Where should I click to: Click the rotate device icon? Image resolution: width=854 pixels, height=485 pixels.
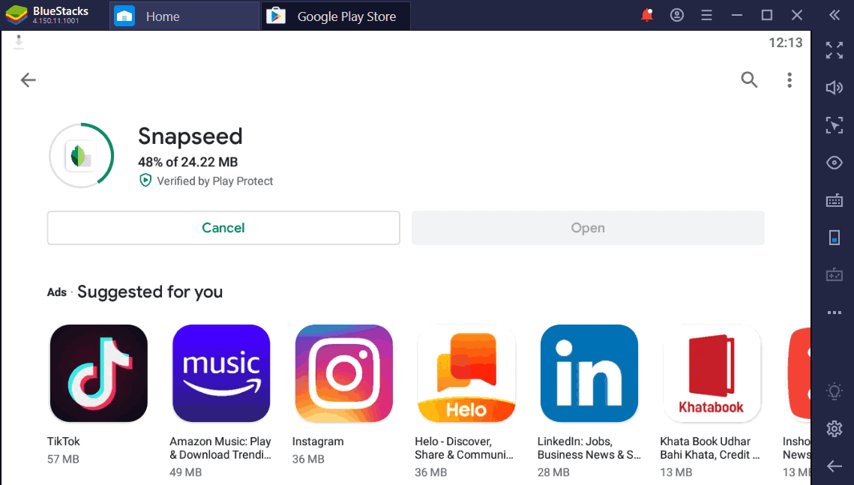[835, 238]
